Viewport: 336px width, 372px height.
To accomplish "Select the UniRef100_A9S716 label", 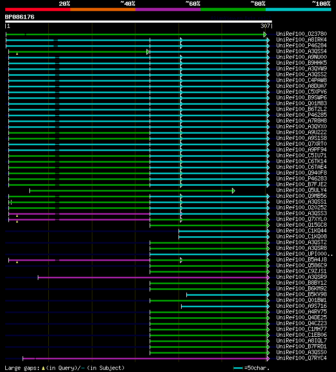I will [x=301, y=306].
